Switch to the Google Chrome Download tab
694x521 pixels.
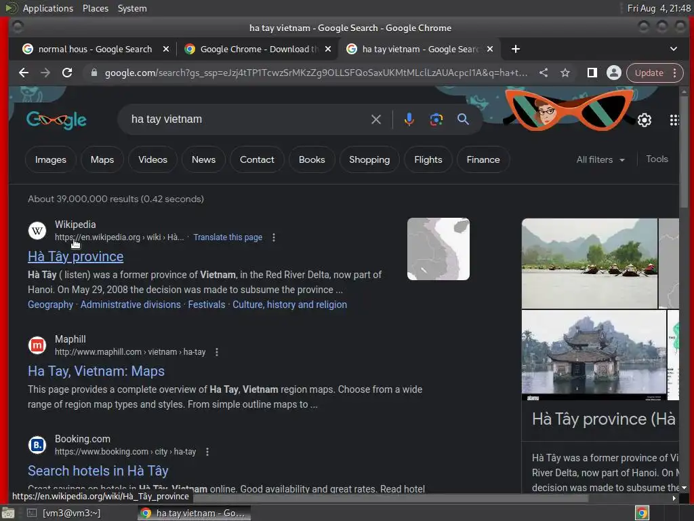point(258,49)
